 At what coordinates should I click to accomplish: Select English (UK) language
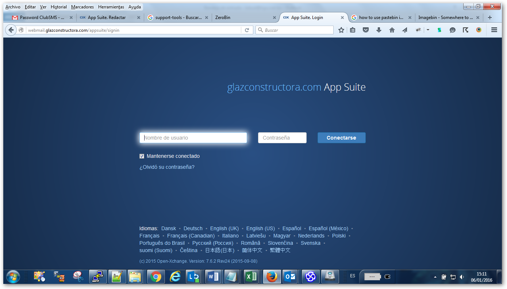click(x=224, y=228)
